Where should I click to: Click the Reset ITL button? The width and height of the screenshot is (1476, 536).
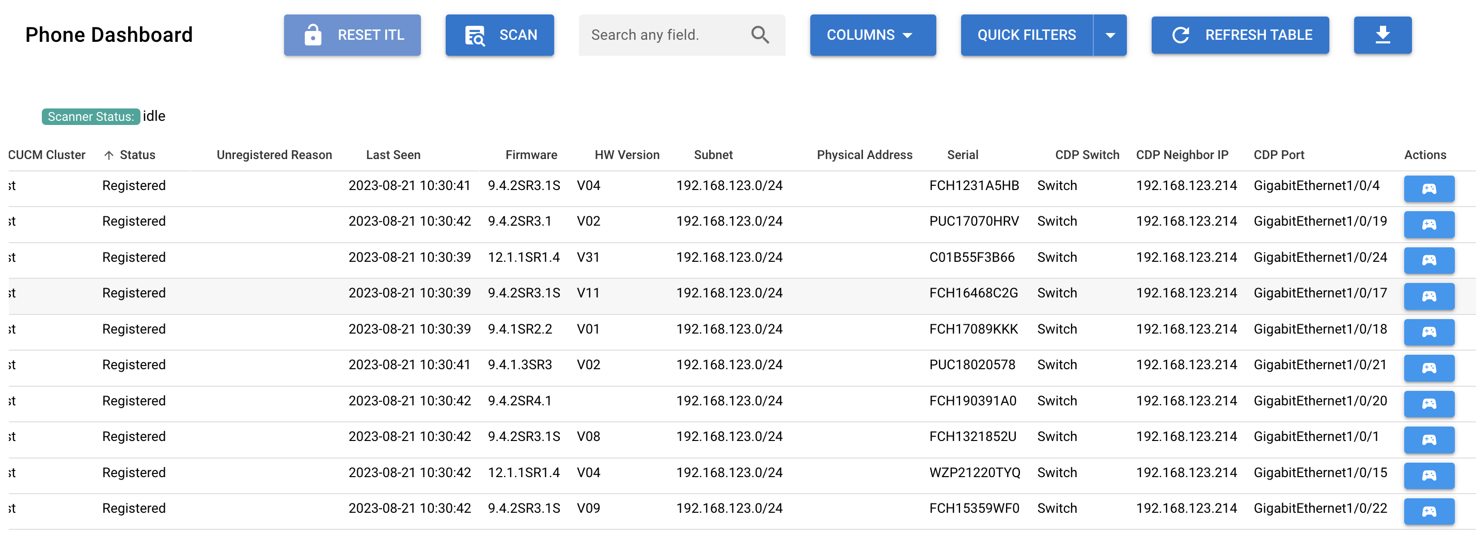(x=352, y=35)
